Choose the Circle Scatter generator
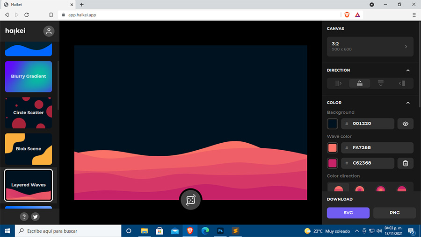The image size is (421, 237). [29, 113]
